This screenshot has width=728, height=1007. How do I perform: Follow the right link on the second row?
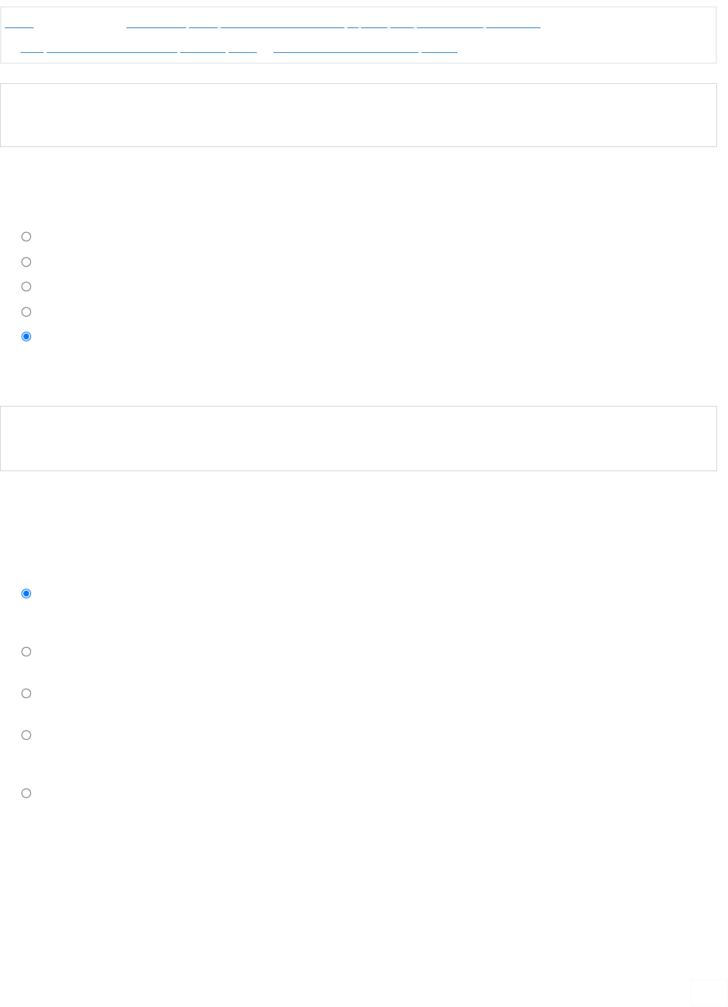[365, 49]
